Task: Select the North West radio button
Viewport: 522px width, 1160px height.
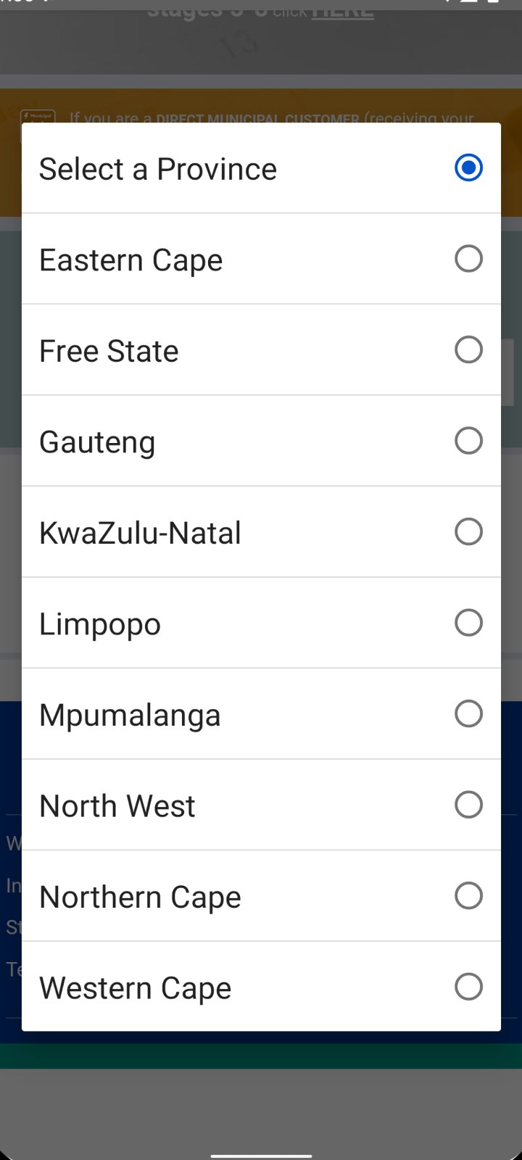Action: (468, 805)
